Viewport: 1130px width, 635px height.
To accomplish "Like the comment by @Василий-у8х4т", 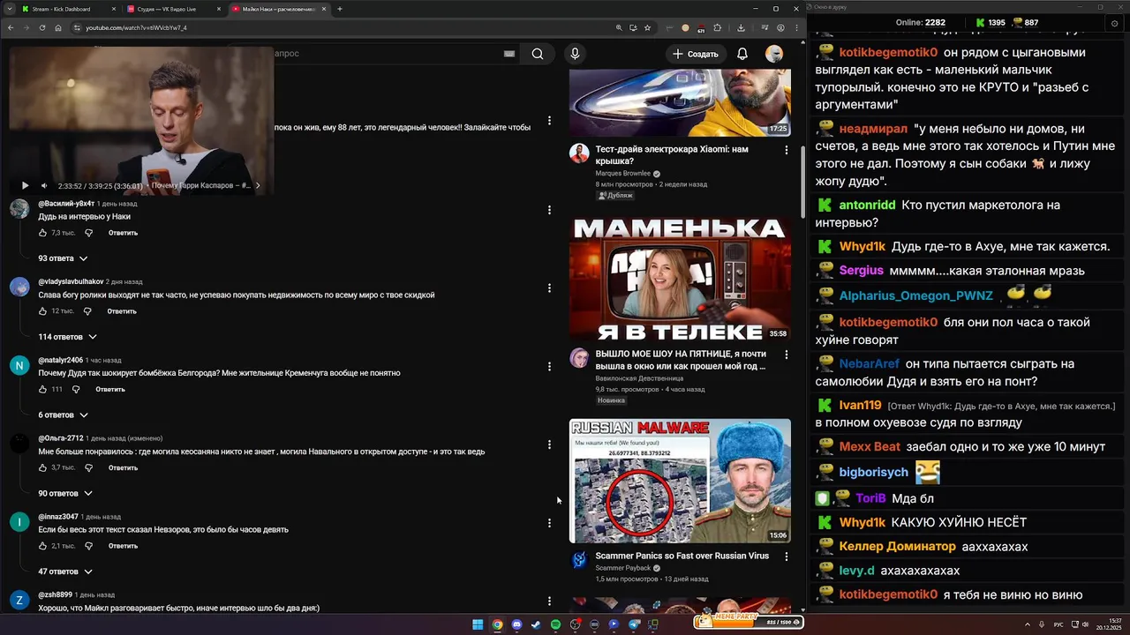I will [x=42, y=233].
